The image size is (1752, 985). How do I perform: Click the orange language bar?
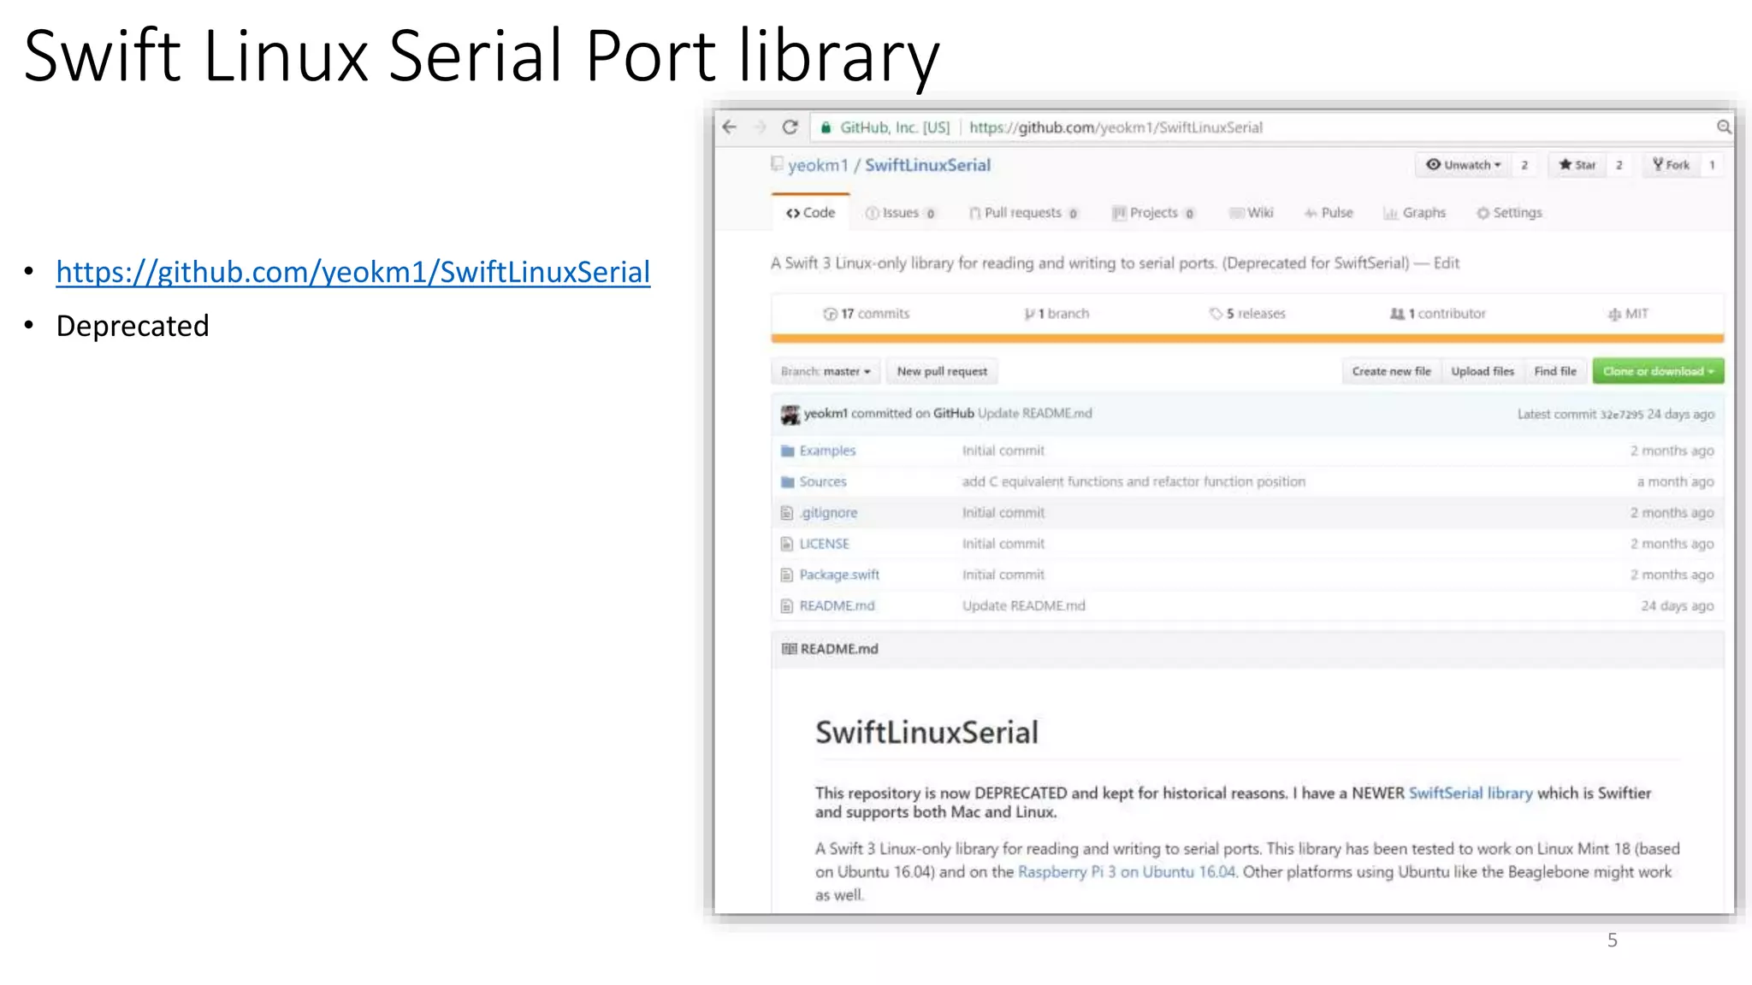click(1247, 339)
